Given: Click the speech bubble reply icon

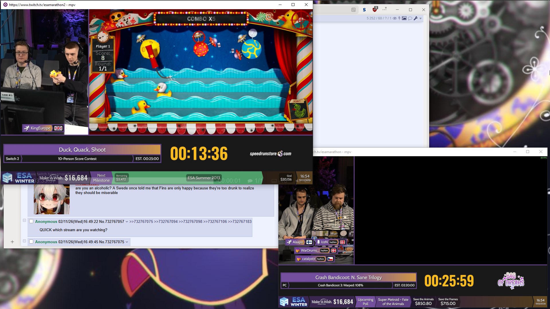Looking at the screenshot, I should [x=410, y=18].
